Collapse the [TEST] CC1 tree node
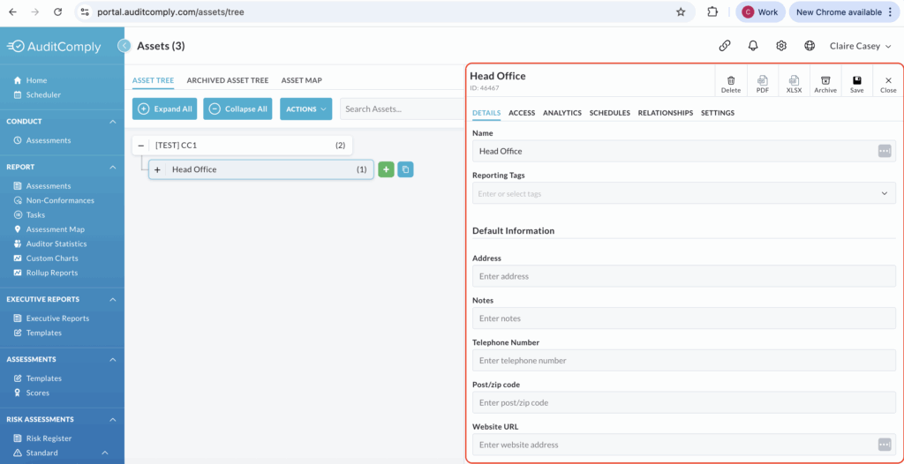 click(141, 145)
